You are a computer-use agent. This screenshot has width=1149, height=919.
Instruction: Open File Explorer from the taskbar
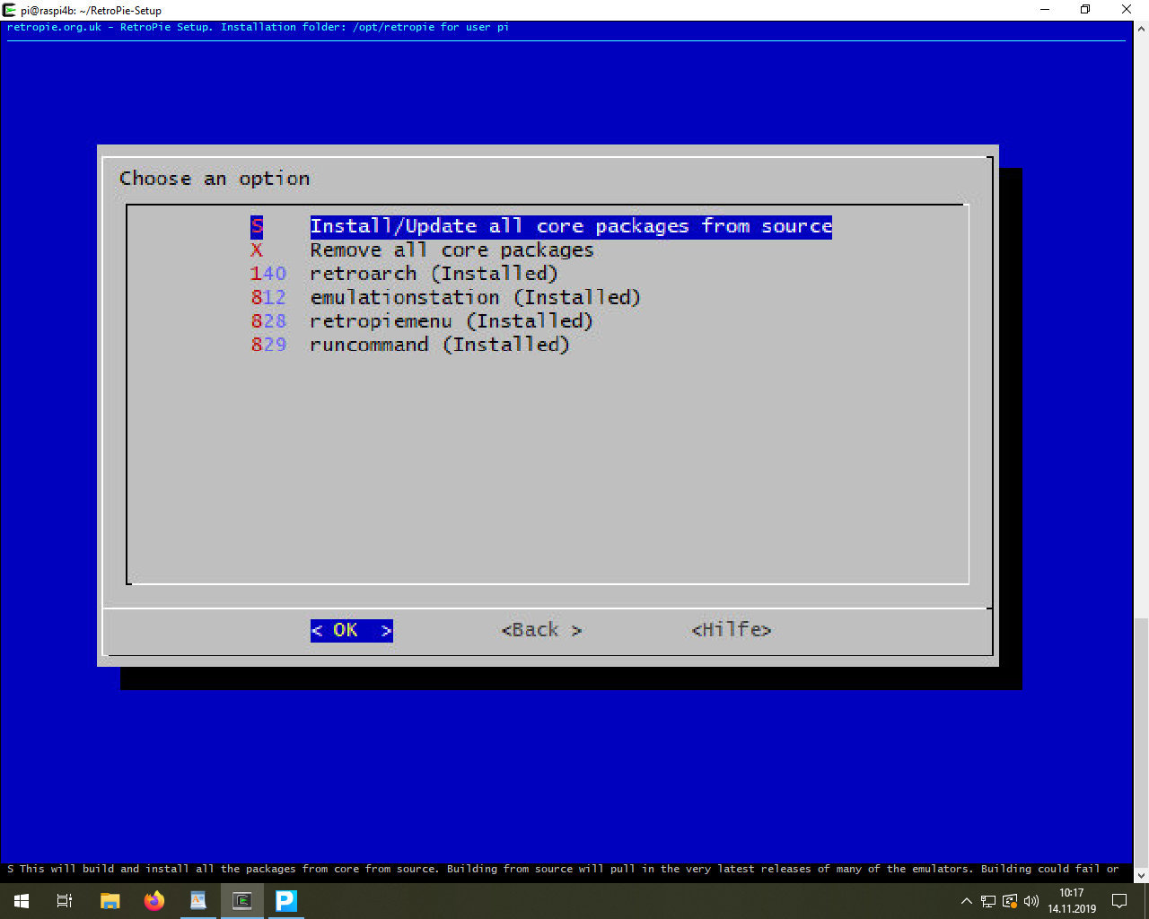pos(110,901)
